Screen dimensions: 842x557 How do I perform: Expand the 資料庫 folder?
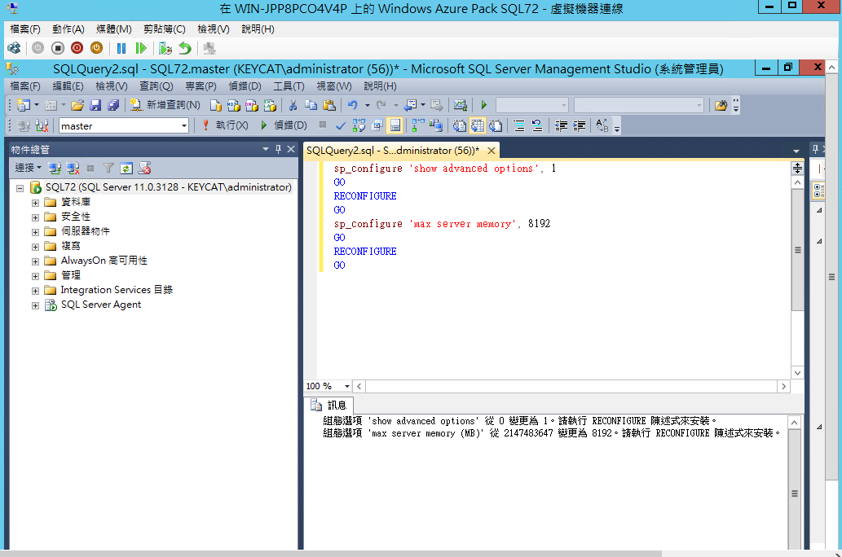click(35, 203)
